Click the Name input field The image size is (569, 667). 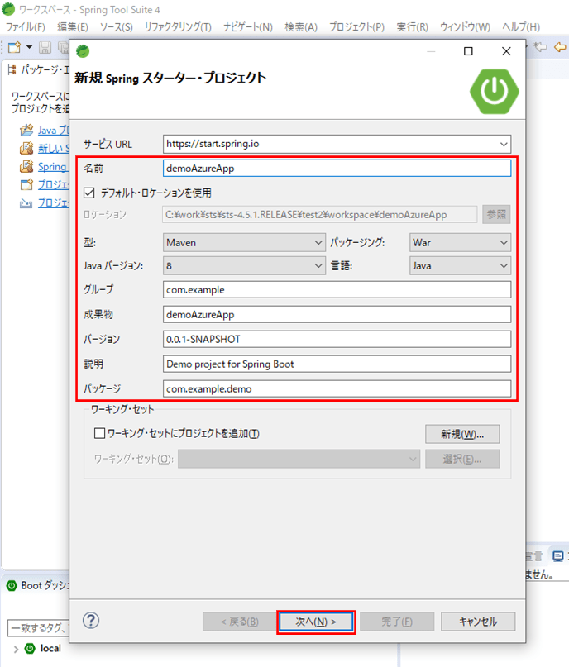tap(337, 168)
